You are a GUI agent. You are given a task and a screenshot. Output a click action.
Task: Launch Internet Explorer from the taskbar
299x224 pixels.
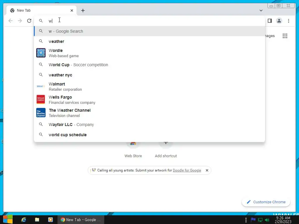[x=24, y=220]
